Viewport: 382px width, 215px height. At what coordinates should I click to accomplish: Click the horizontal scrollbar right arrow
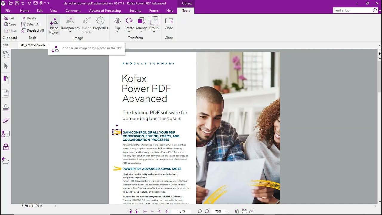tap(375, 206)
